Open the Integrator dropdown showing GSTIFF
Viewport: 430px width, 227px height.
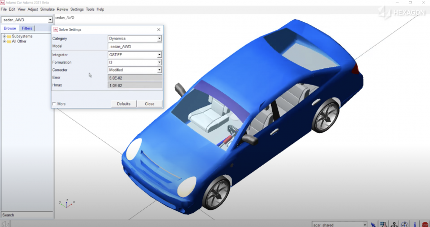click(x=159, y=55)
